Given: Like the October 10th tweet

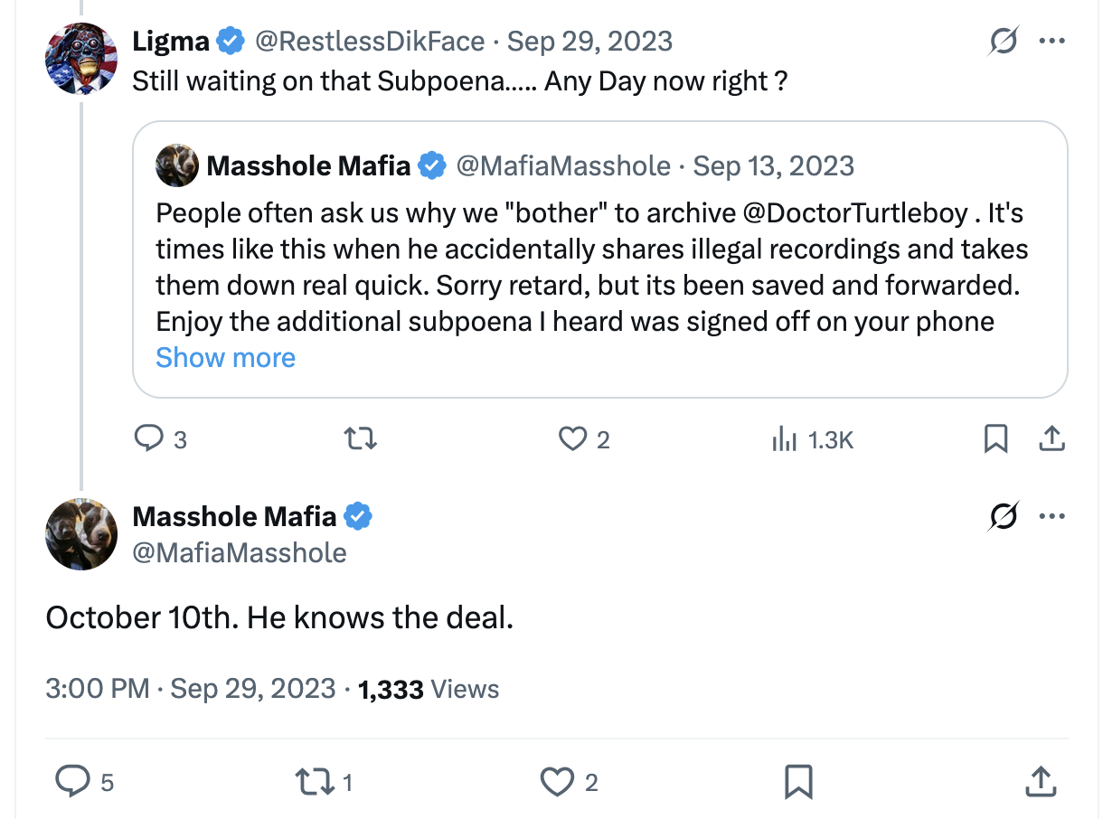Looking at the screenshot, I should 557,781.
